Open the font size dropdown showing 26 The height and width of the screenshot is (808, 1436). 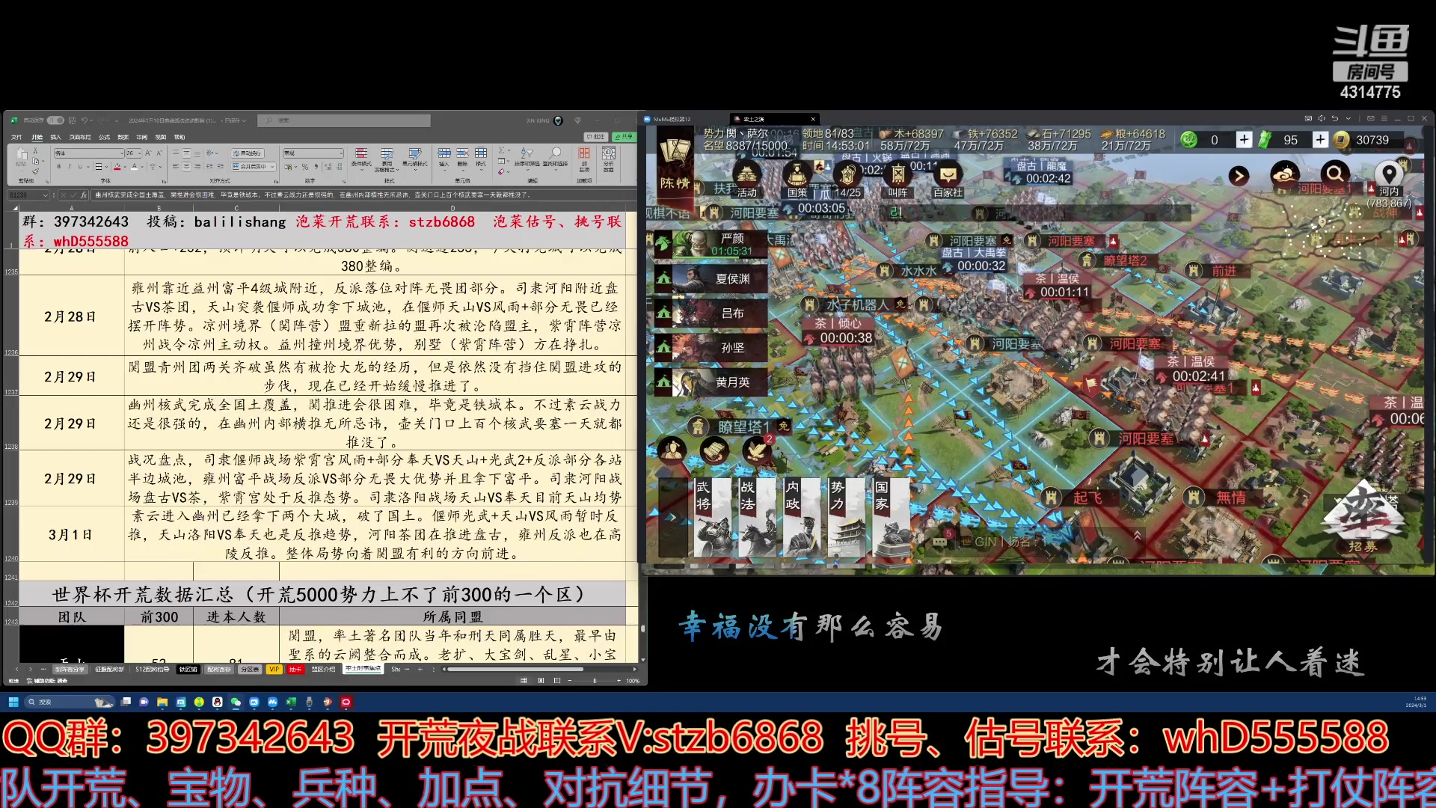click(x=139, y=153)
